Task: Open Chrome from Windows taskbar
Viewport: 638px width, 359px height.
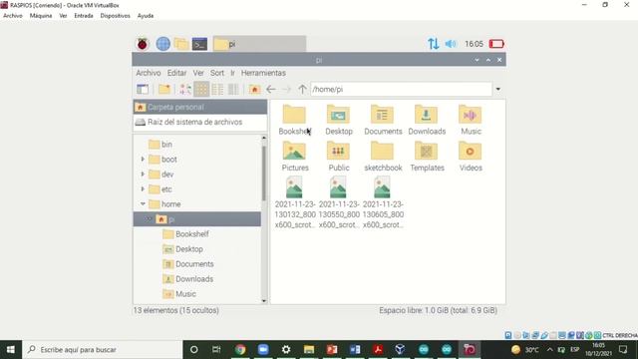Action: click(x=240, y=349)
